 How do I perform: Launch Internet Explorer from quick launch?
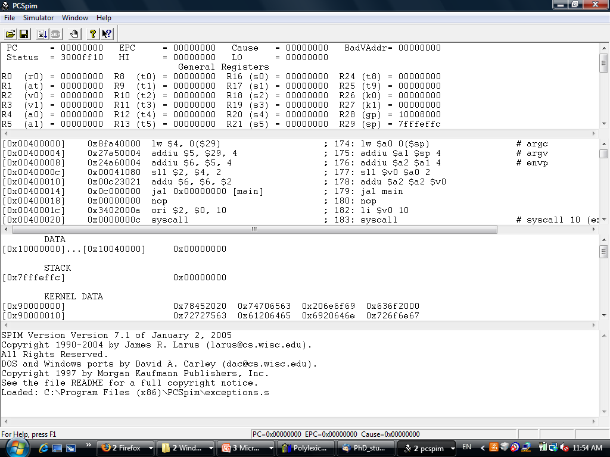pos(43,448)
